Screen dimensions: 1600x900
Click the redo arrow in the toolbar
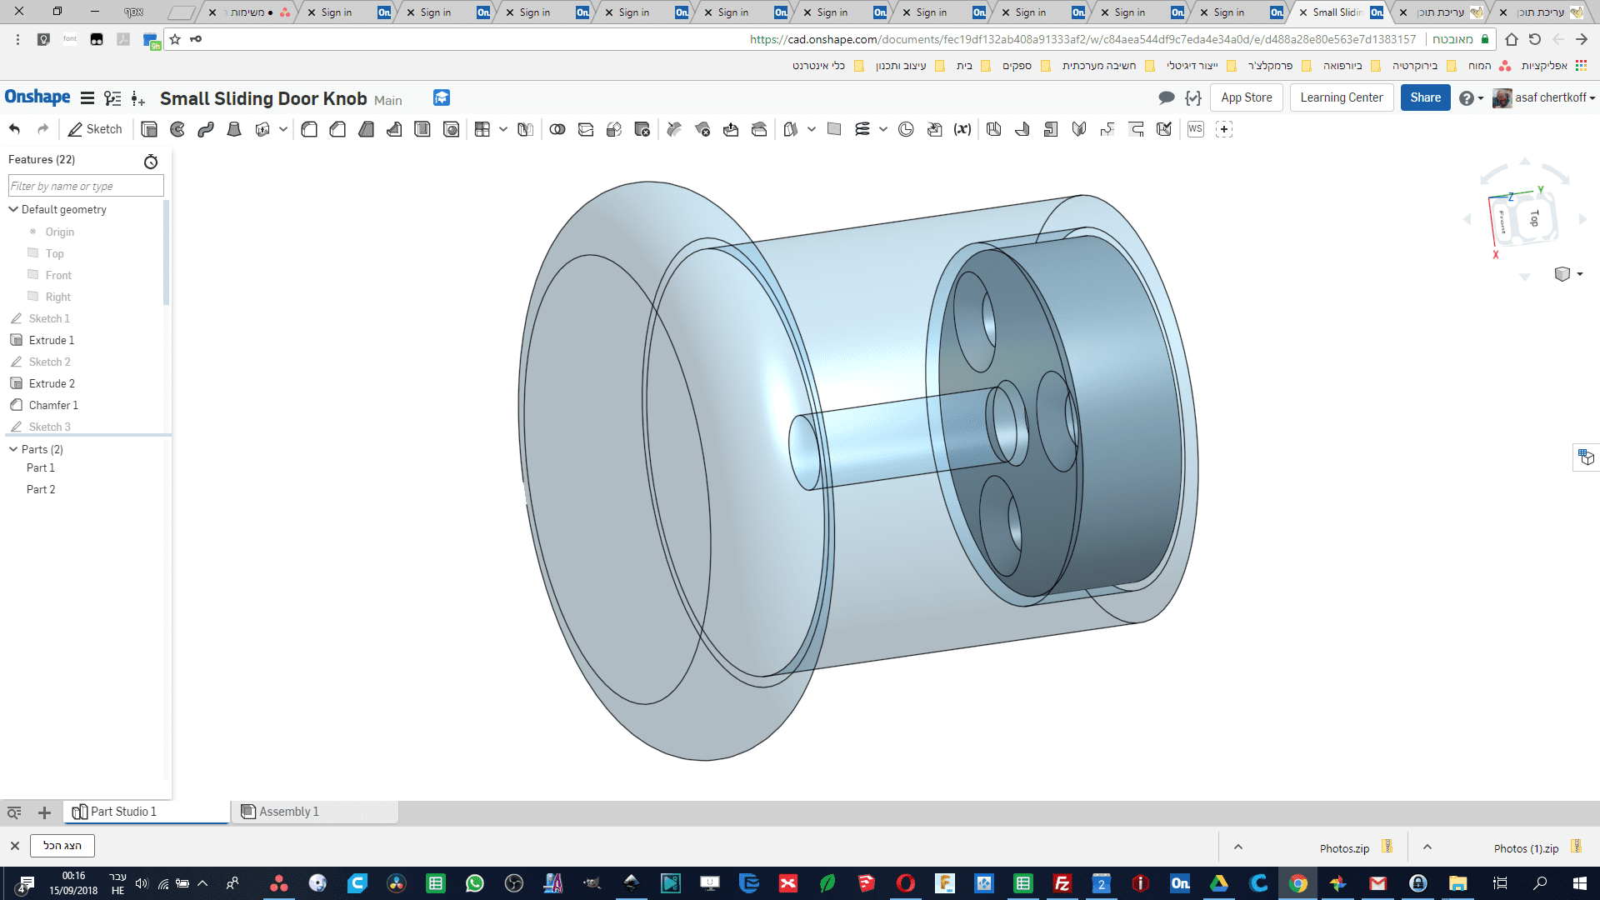click(x=42, y=129)
